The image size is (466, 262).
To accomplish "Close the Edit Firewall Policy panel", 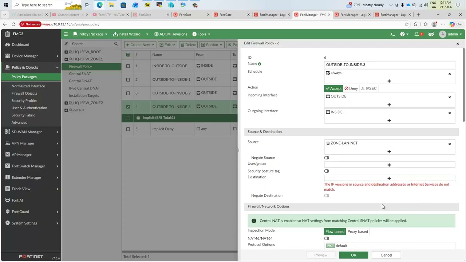I will pyautogui.click(x=458, y=44).
